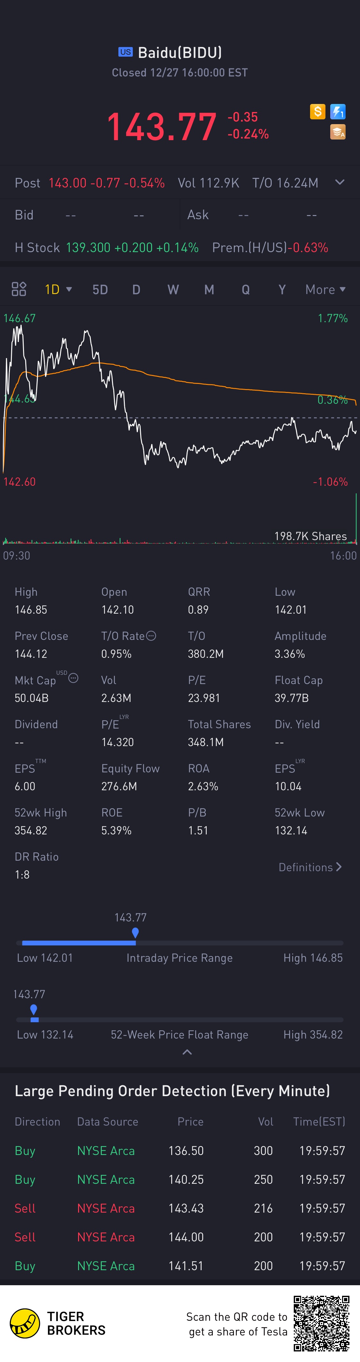
Task: Open the More timeframes dropdown
Action: (325, 289)
